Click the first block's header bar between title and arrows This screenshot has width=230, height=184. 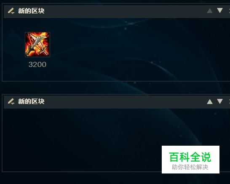pos(126,11)
